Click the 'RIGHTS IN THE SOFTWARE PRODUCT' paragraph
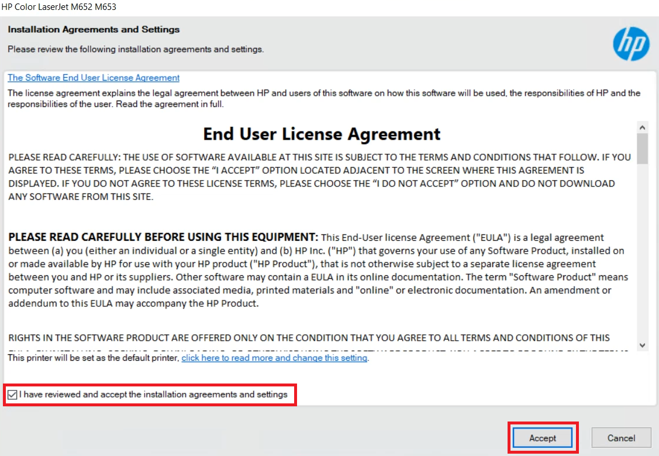The height and width of the screenshot is (456, 659). [x=309, y=338]
